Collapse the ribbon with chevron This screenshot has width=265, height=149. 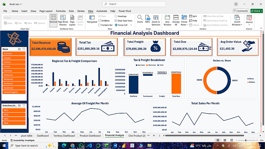261,28
